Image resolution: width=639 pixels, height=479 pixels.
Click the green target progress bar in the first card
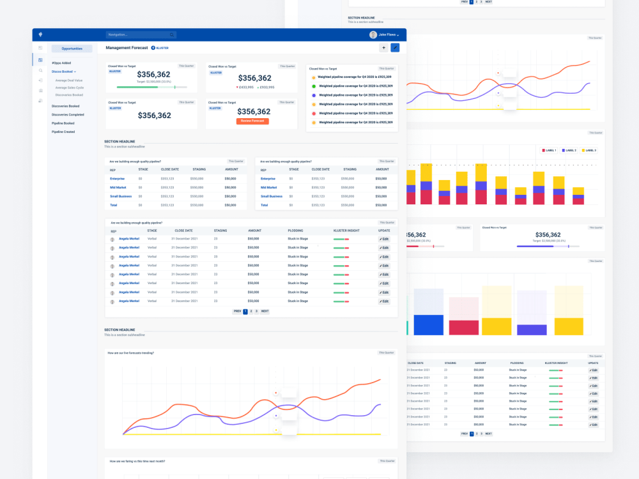[151, 87]
